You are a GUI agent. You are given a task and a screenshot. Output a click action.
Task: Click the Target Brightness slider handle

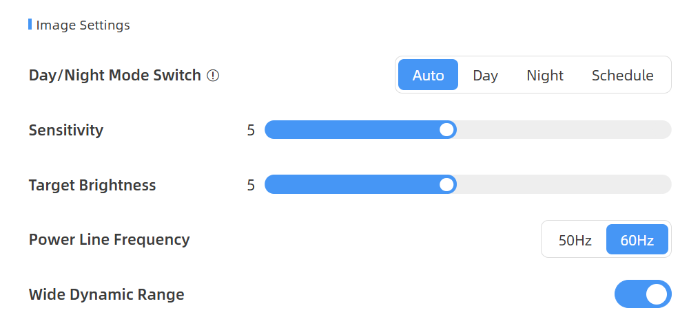click(446, 185)
